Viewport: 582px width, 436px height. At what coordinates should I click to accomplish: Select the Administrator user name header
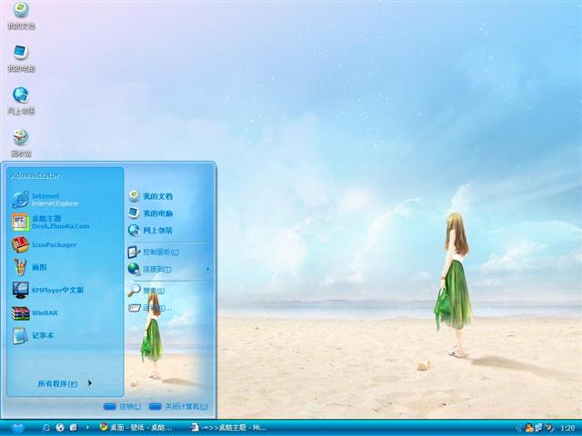pos(35,175)
